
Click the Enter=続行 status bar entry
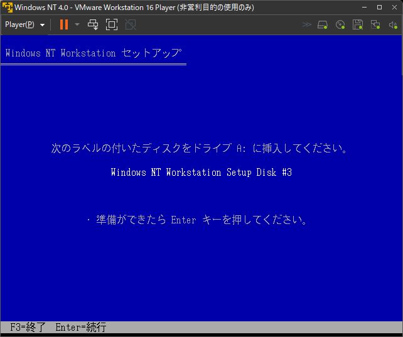(x=81, y=327)
